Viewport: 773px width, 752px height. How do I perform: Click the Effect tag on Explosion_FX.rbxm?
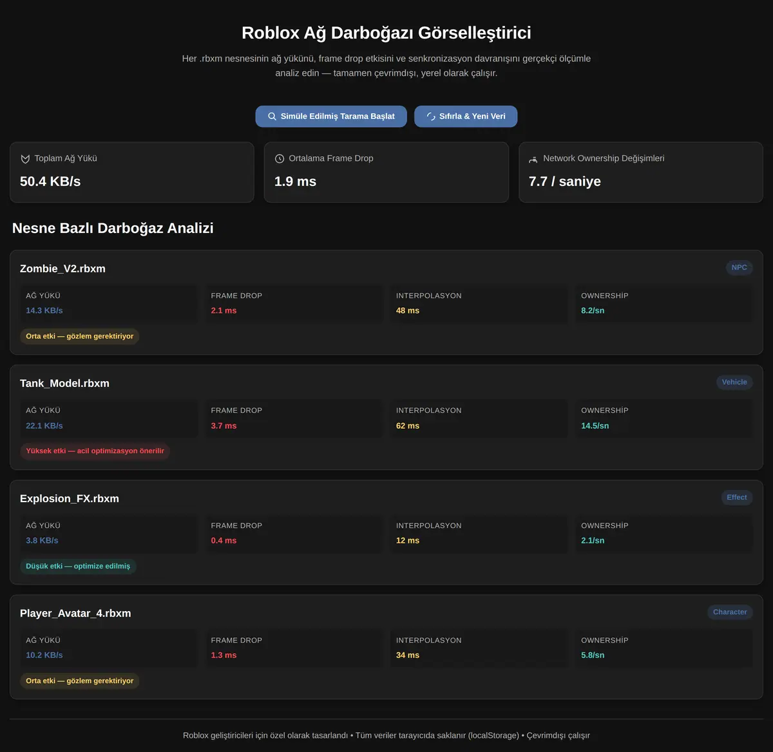click(737, 497)
